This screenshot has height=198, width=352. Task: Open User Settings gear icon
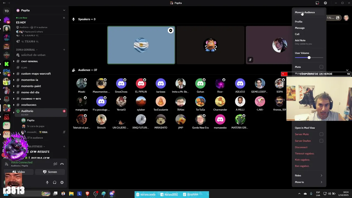click(x=62, y=182)
